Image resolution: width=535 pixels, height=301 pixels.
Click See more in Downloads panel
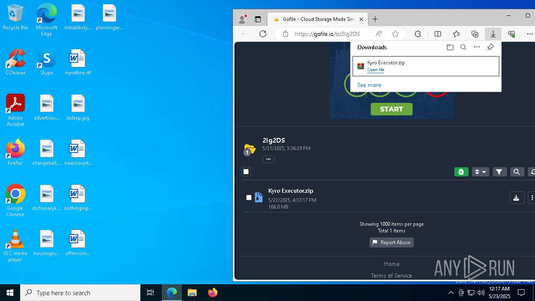point(369,85)
